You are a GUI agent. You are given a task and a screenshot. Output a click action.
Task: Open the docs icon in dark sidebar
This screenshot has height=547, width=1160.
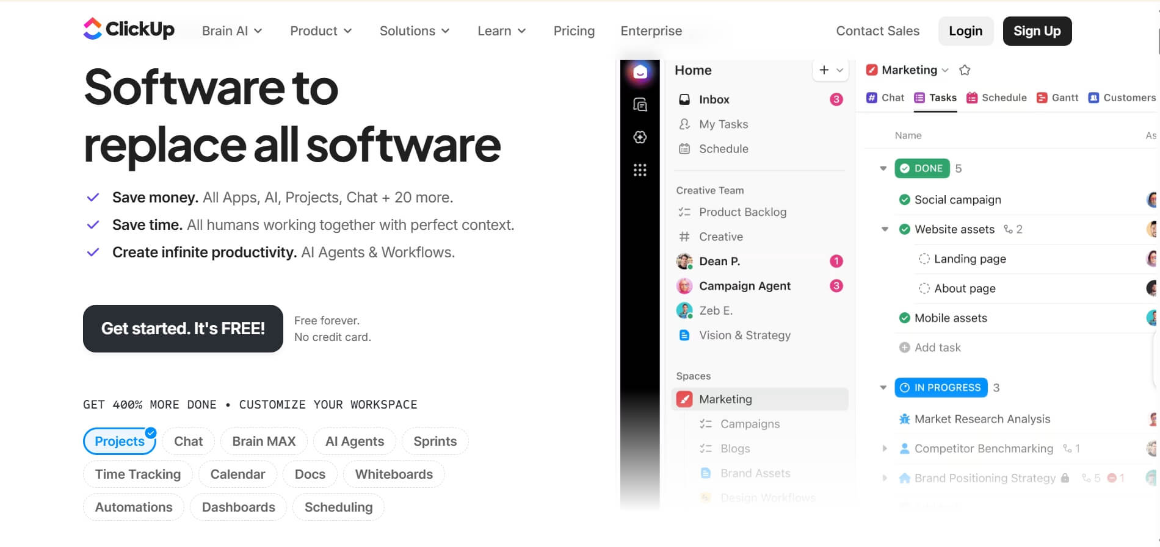coord(640,105)
